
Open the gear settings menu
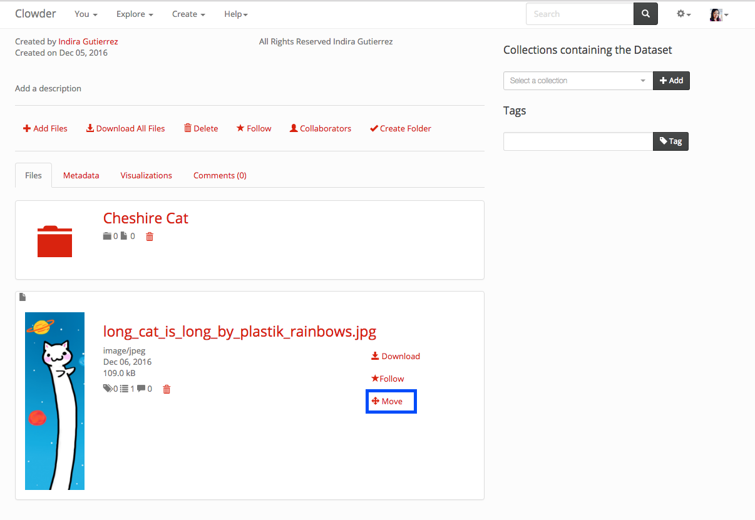(683, 14)
